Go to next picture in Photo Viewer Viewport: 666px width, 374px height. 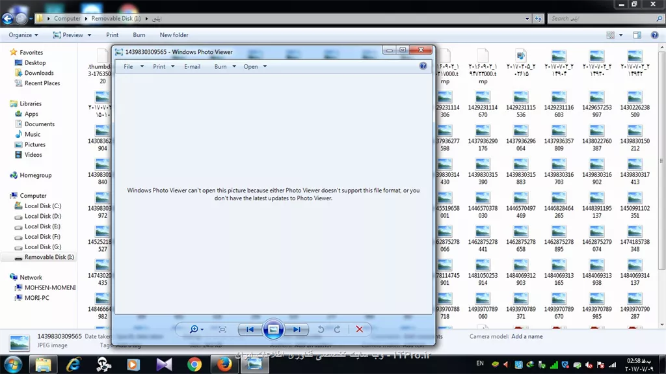point(297,329)
